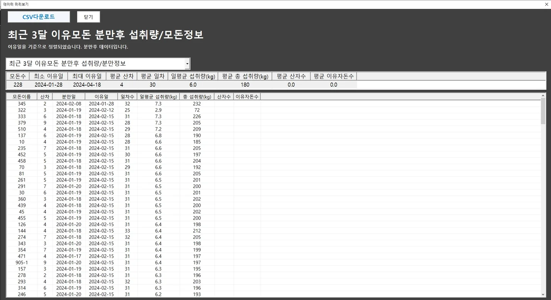Click 분만일 2024-02-08 cell
This screenshot has height=300, width=551.
tap(69, 104)
